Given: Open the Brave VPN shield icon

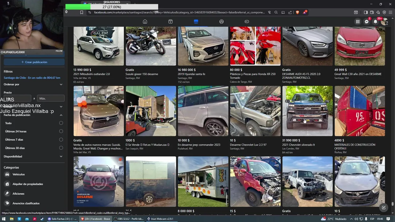Looking at the screenshot, I should [384, 12].
